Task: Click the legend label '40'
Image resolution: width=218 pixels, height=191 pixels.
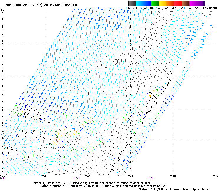Action: 189,8
